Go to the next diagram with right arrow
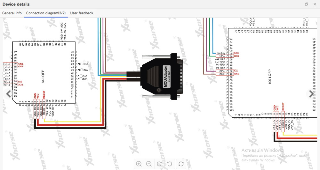The image size is (320, 170). (x=311, y=94)
